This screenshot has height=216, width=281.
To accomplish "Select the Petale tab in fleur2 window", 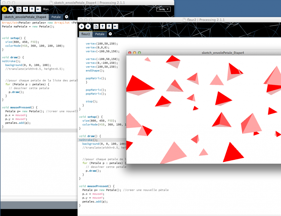I will [x=100, y=34].
